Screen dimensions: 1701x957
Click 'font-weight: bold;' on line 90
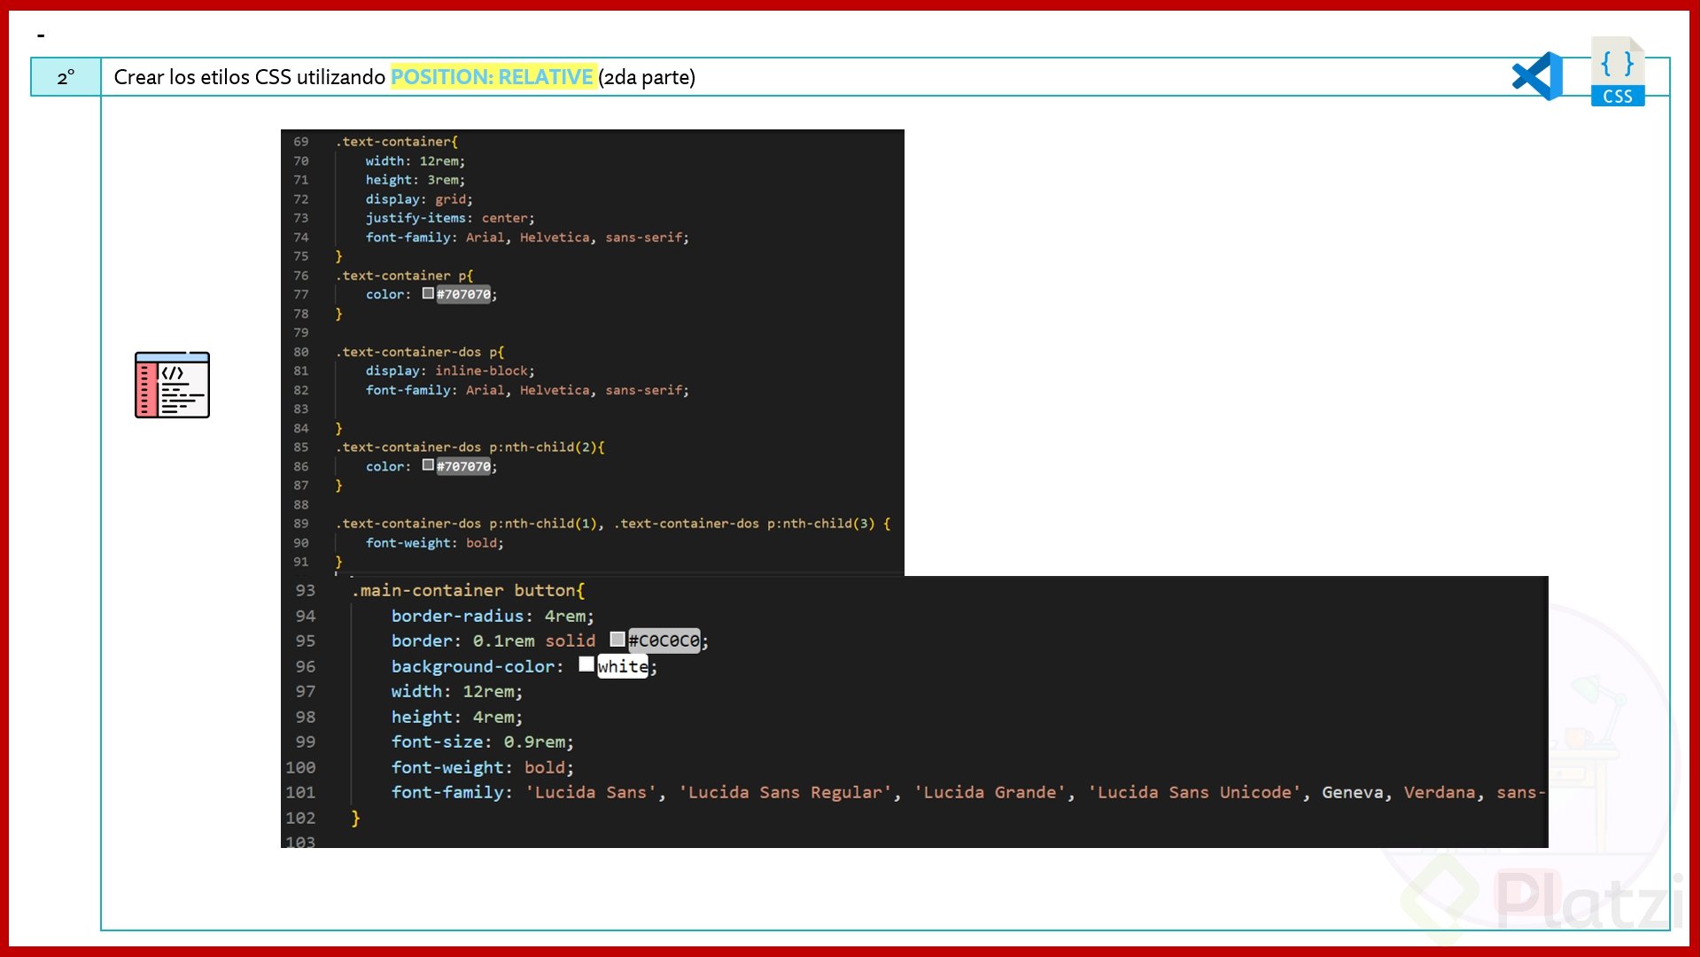click(x=434, y=543)
